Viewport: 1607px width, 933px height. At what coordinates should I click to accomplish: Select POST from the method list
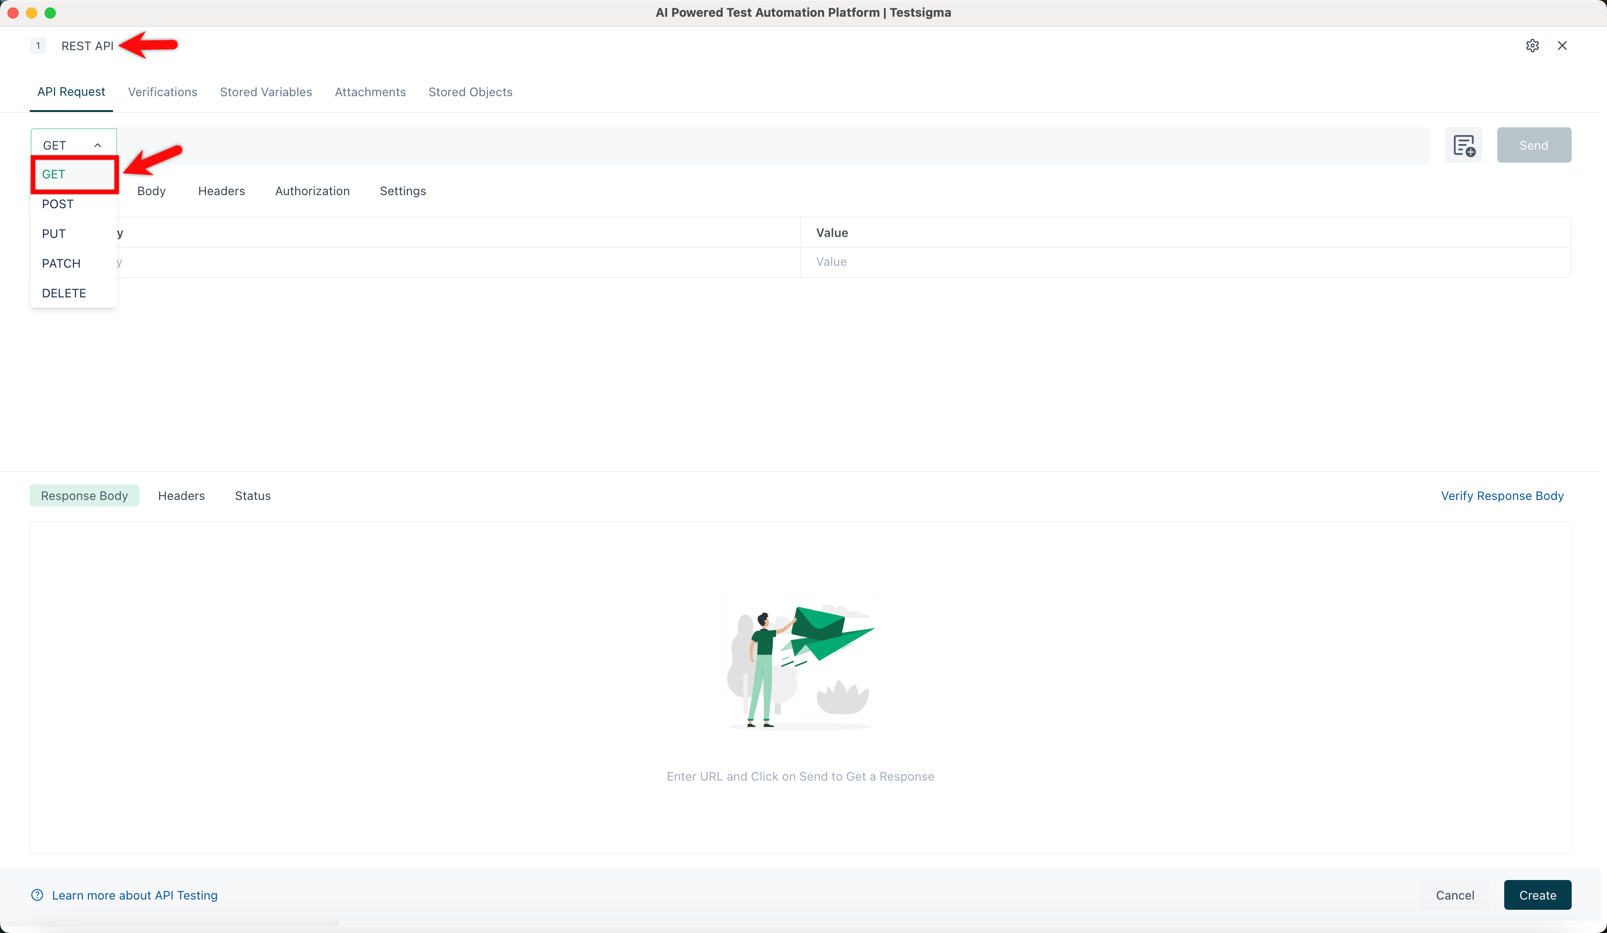pyautogui.click(x=74, y=204)
